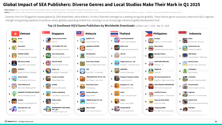Click the CodeXplore app icon

(x=185, y=71)
